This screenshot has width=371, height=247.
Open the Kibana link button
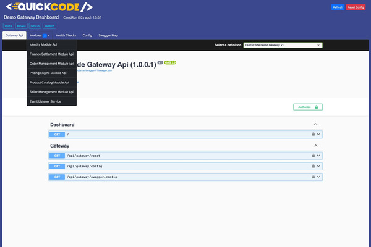(x=21, y=26)
